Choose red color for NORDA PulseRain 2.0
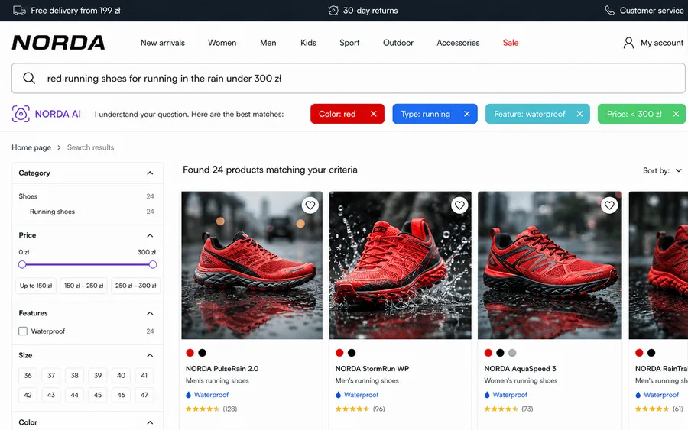The width and height of the screenshot is (688, 430). click(190, 353)
